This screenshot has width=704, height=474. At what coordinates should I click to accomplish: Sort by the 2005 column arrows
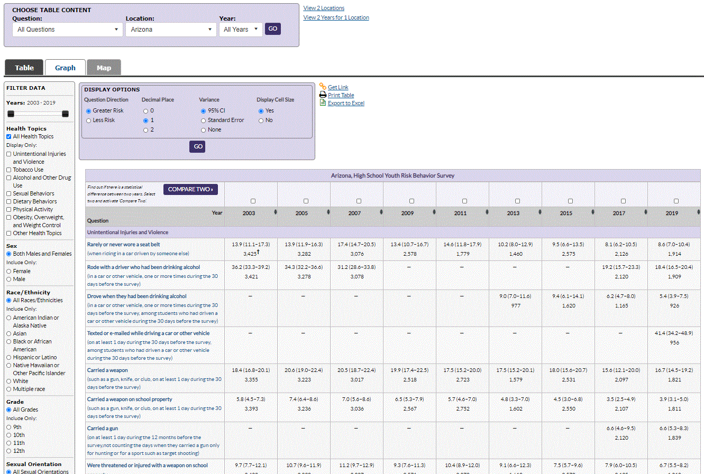[x=328, y=212]
